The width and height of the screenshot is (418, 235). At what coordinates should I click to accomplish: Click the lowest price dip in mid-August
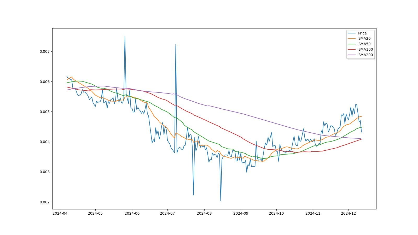pyautogui.click(x=221, y=201)
